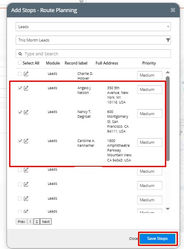Click the Save Stops button
Viewport: 184px width, 249px height.
pyautogui.click(x=158, y=239)
